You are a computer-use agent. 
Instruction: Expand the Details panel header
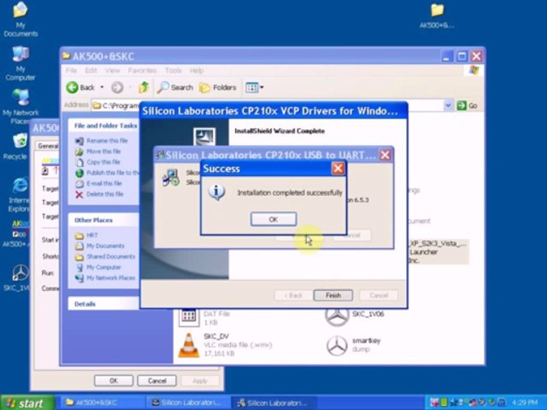(x=103, y=304)
